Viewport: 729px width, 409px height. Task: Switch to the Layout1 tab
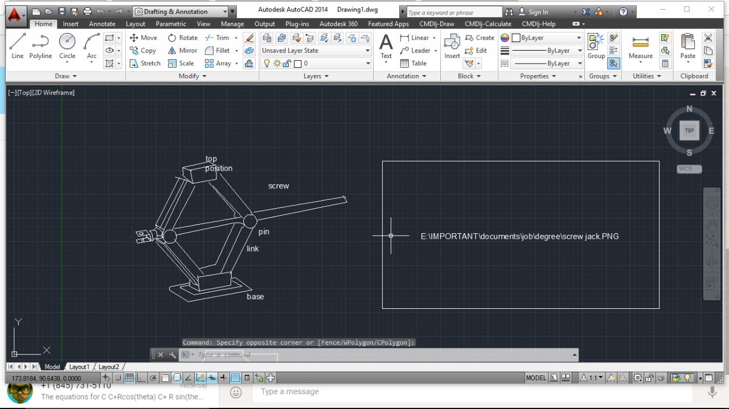coord(79,366)
